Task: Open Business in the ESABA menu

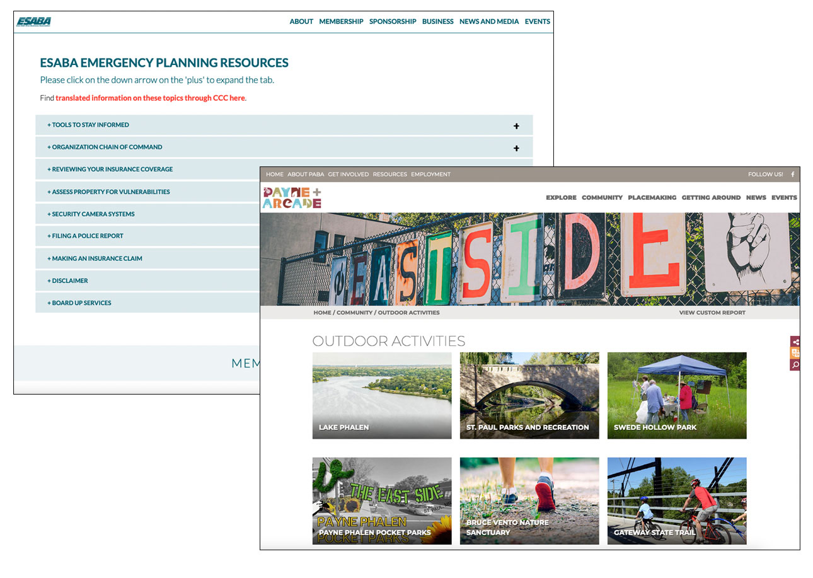Action: point(438,21)
